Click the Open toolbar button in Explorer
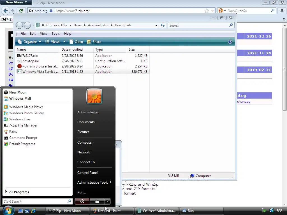This screenshot has height=215, width=287. pyautogui.click(x=76, y=42)
